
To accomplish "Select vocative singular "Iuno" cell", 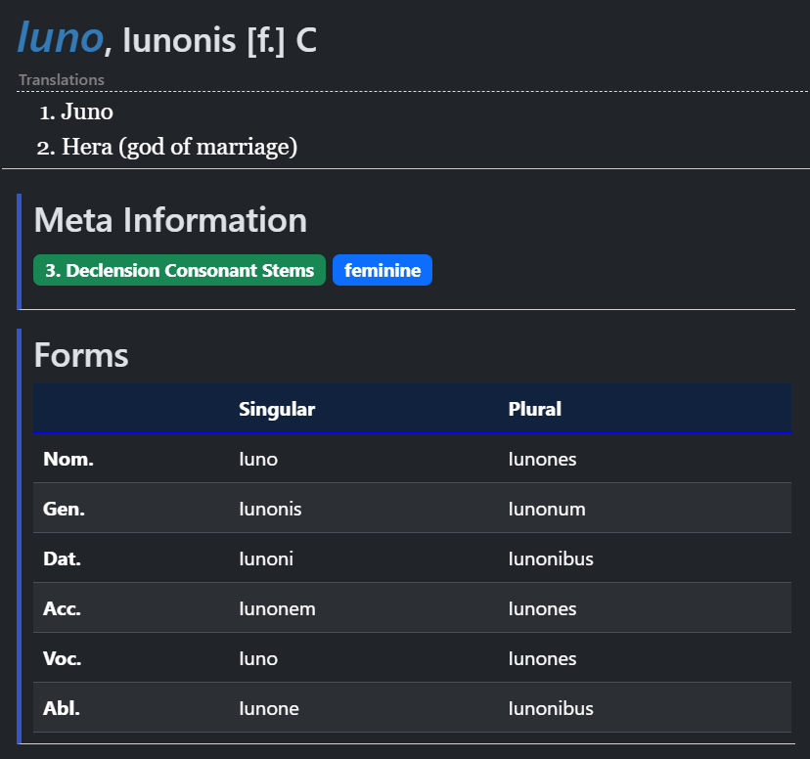I will [258, 658].
